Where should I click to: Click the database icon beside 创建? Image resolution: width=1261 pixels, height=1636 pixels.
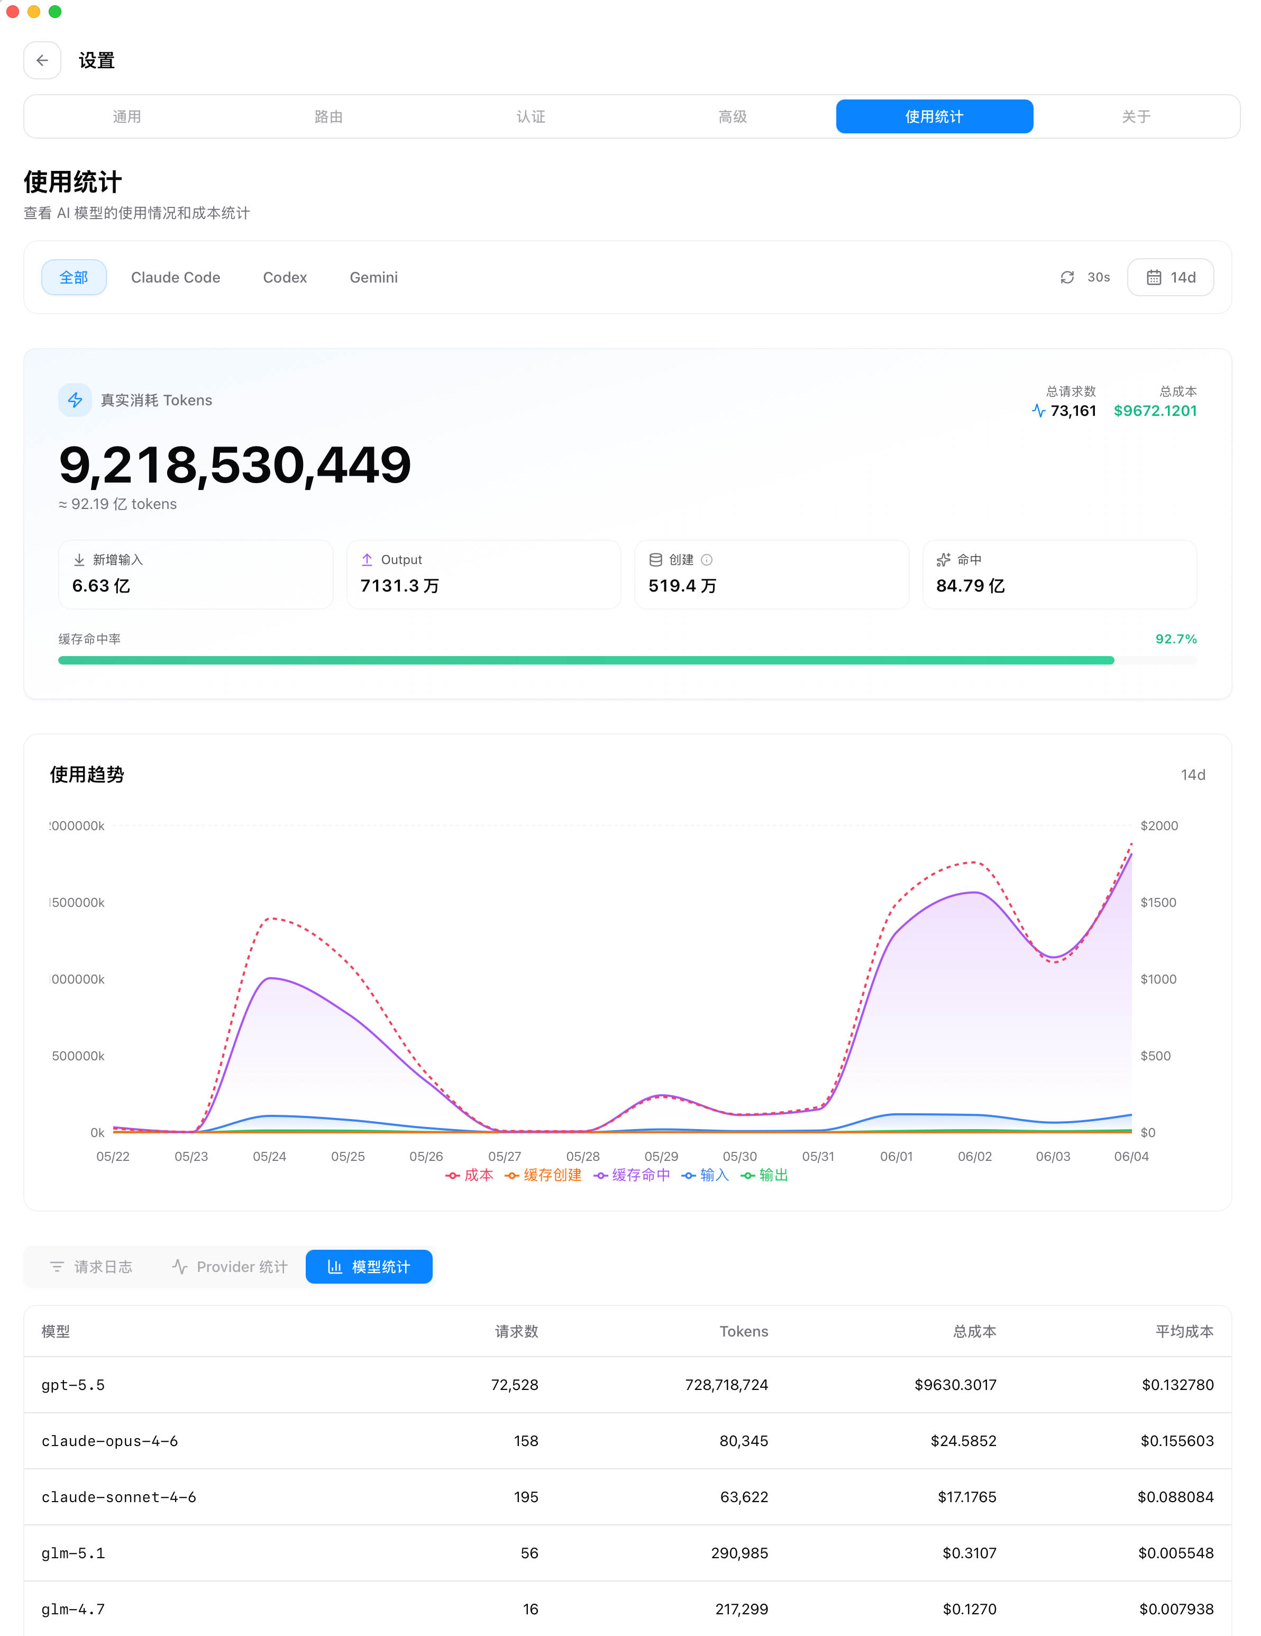[655, 560]
